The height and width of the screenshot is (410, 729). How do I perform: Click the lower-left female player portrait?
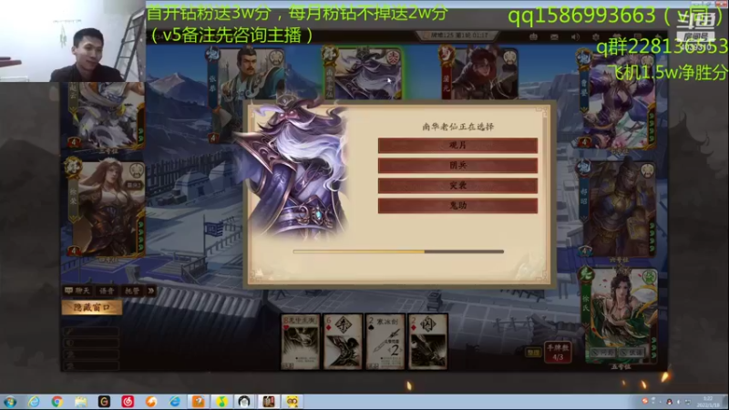click(105, 210)
